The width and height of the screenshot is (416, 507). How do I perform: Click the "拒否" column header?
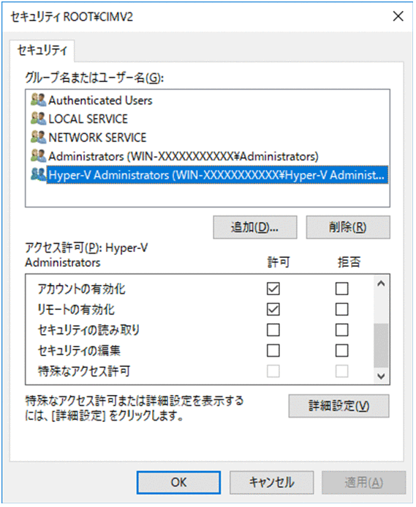[349, 262]
